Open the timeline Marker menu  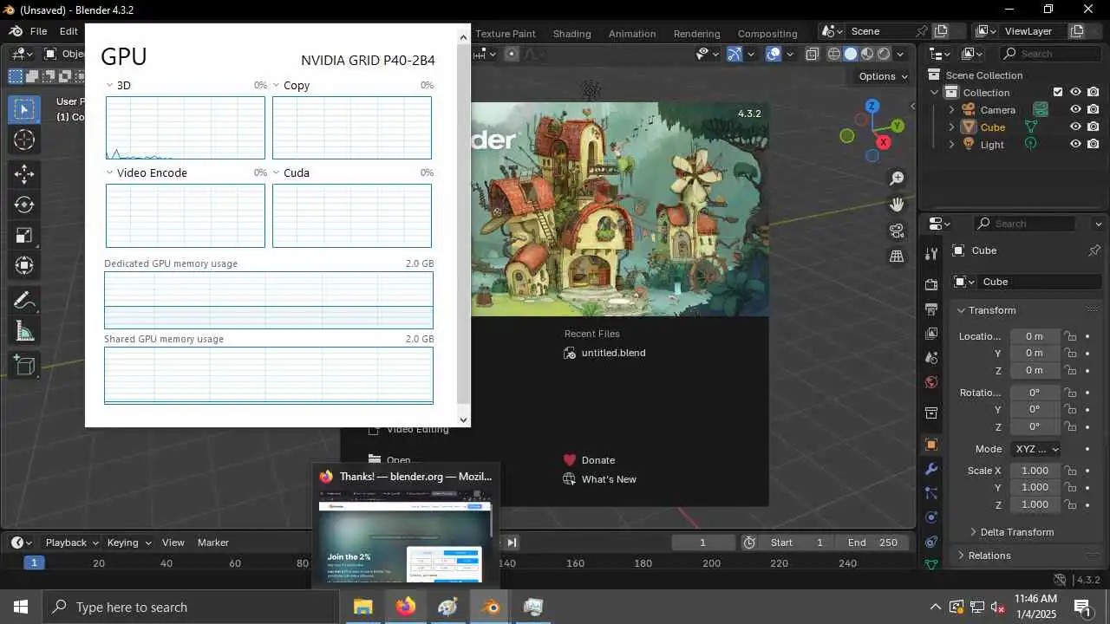[212, 543]
